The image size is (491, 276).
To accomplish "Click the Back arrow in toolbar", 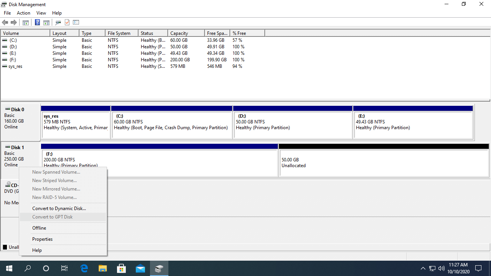I will click(5, 23).
